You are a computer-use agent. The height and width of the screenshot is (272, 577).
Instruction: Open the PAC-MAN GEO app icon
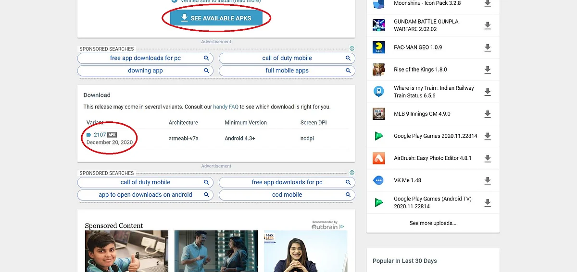point(378,47)
